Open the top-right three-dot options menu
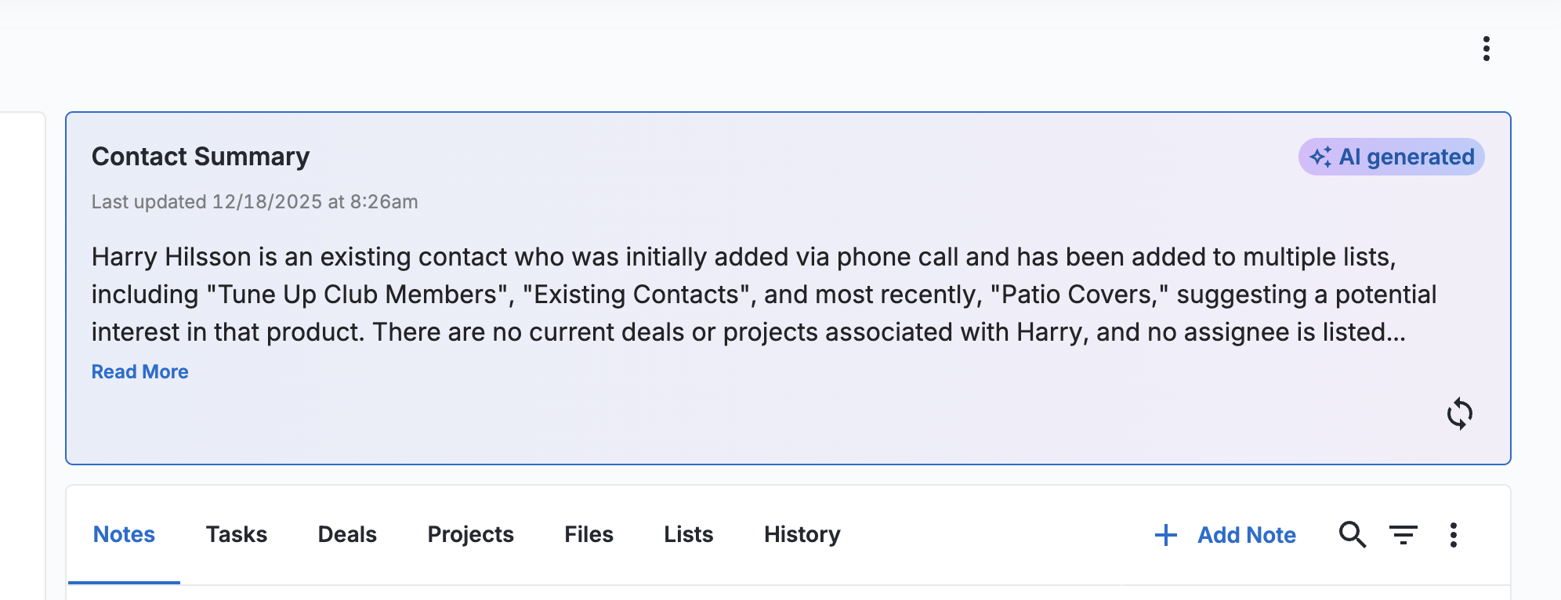 click(1486, 49)
